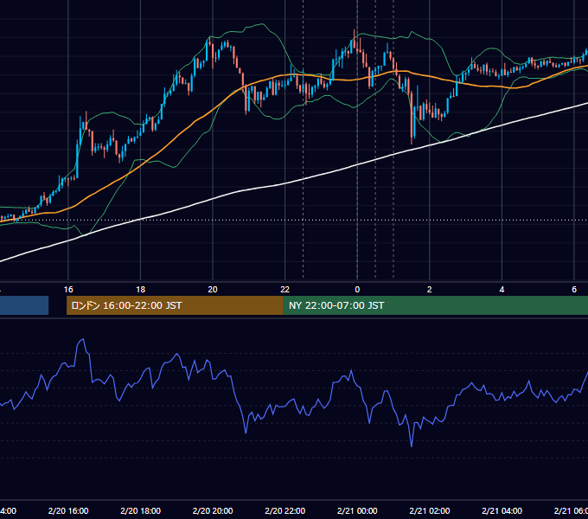Click the 0 hour label on upper axis

coord(357,290)
